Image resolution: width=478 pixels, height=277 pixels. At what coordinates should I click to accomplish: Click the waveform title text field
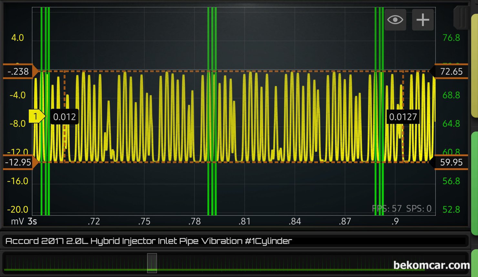pyautogui.click(x=235, y=241)
